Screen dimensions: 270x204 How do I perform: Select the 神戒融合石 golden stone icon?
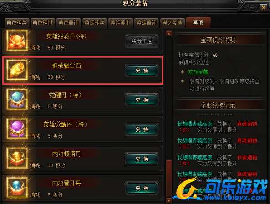pos(17,70)
